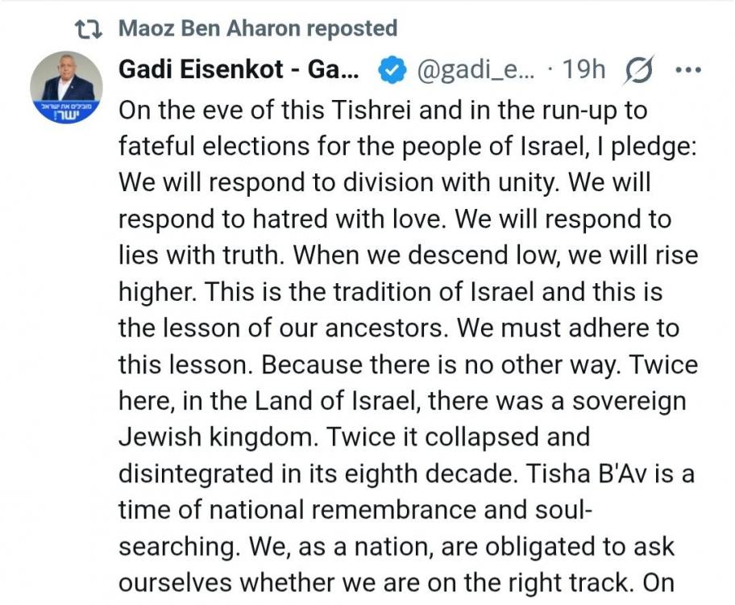The width and height of the screenshot is (735, 605).
Task: Click the blue Hebrew banner on the avatar
Action: click(x=66, y=111)
